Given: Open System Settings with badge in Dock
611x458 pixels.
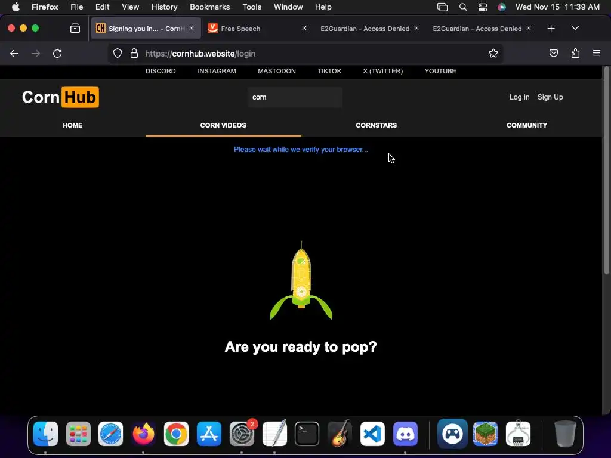Looking at the screenshot, I should [242, 434].
